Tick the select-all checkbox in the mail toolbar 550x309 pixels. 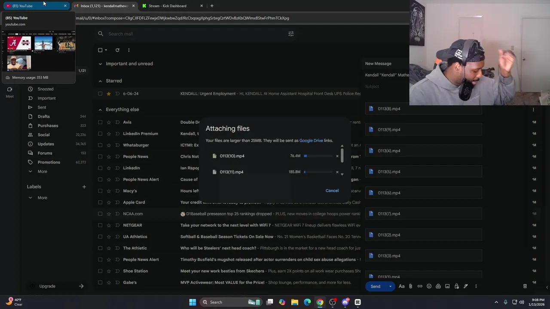pyautogui.click(x=100, y=50)
